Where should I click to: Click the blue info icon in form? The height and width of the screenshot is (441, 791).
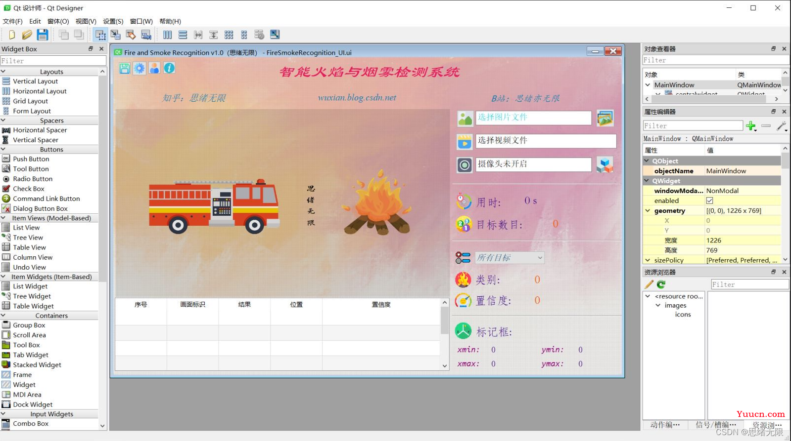coord(169,68)
